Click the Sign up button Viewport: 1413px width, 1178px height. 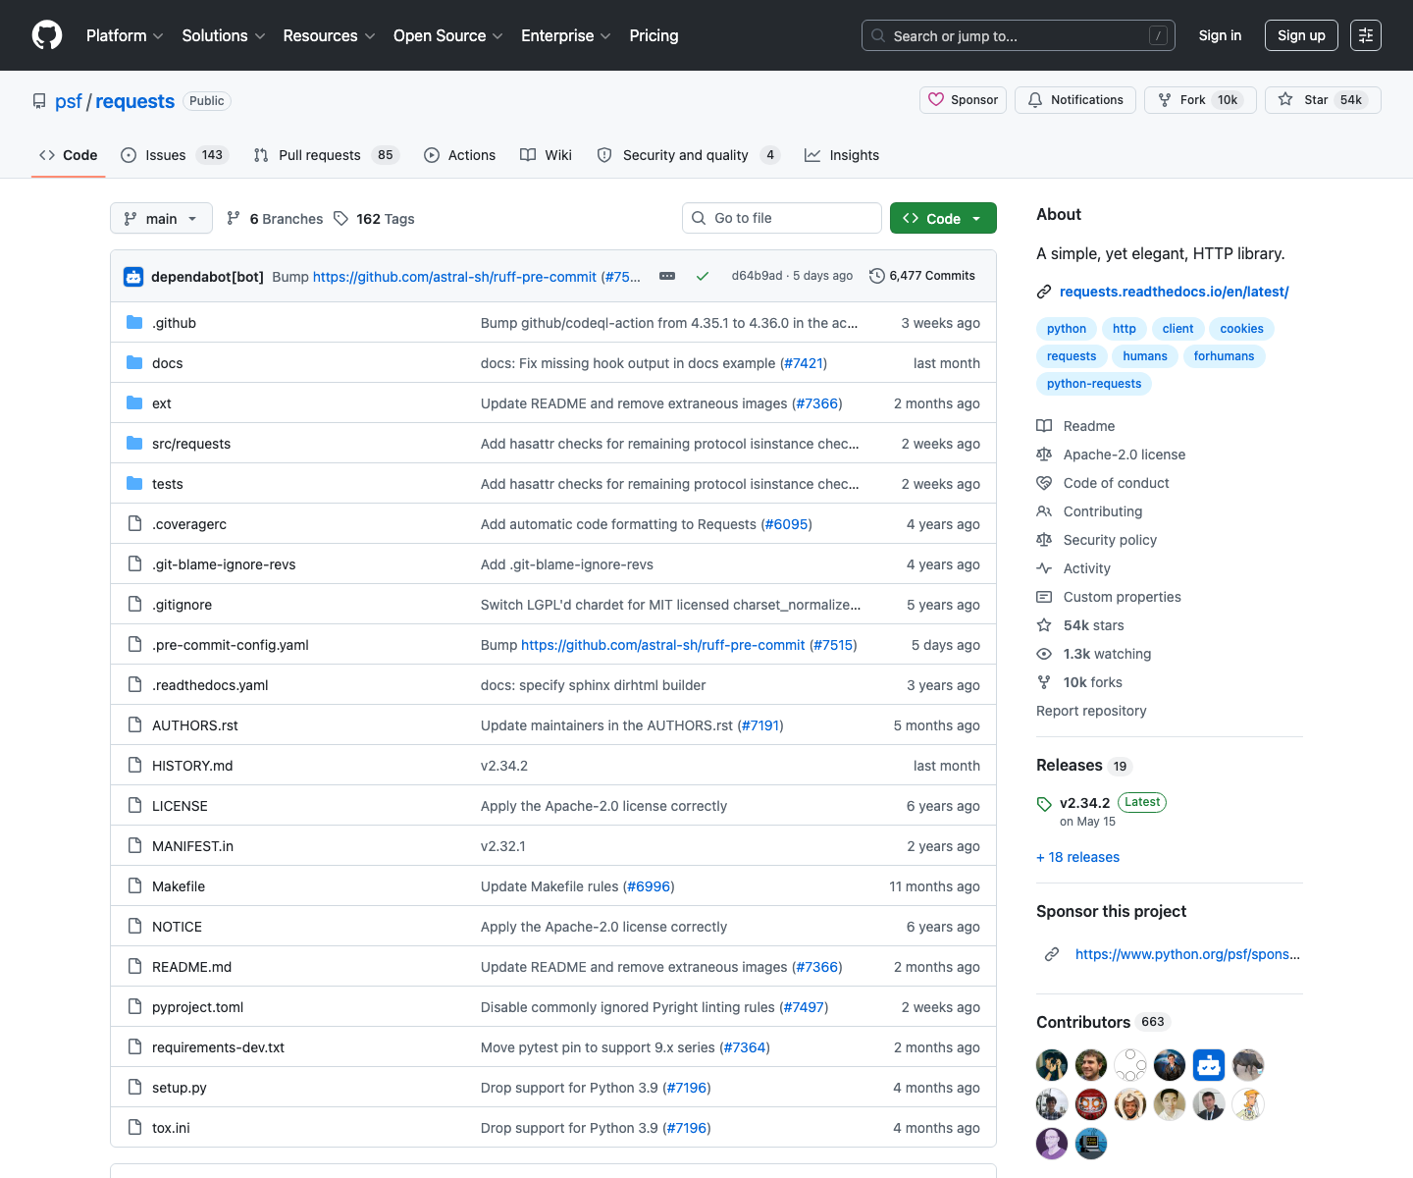tap(1301, 35)
